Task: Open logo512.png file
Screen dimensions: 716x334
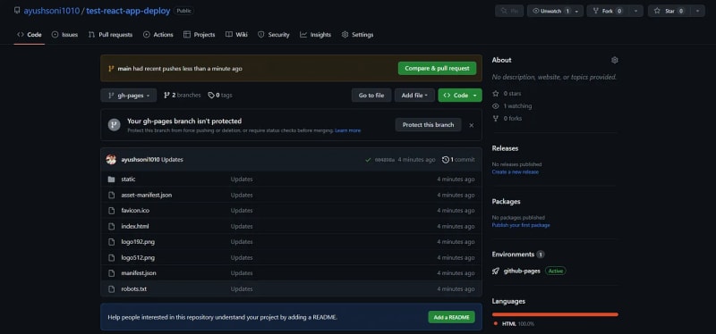Action: 138,257
